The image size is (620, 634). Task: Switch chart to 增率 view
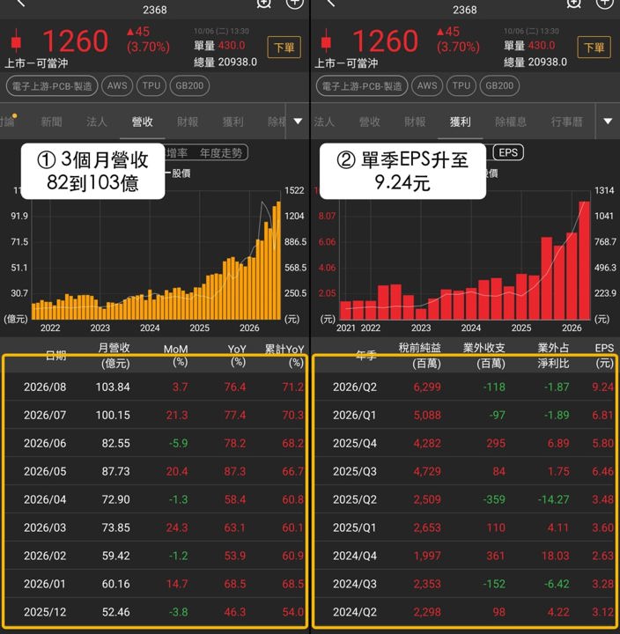click(x=177, y=153)
